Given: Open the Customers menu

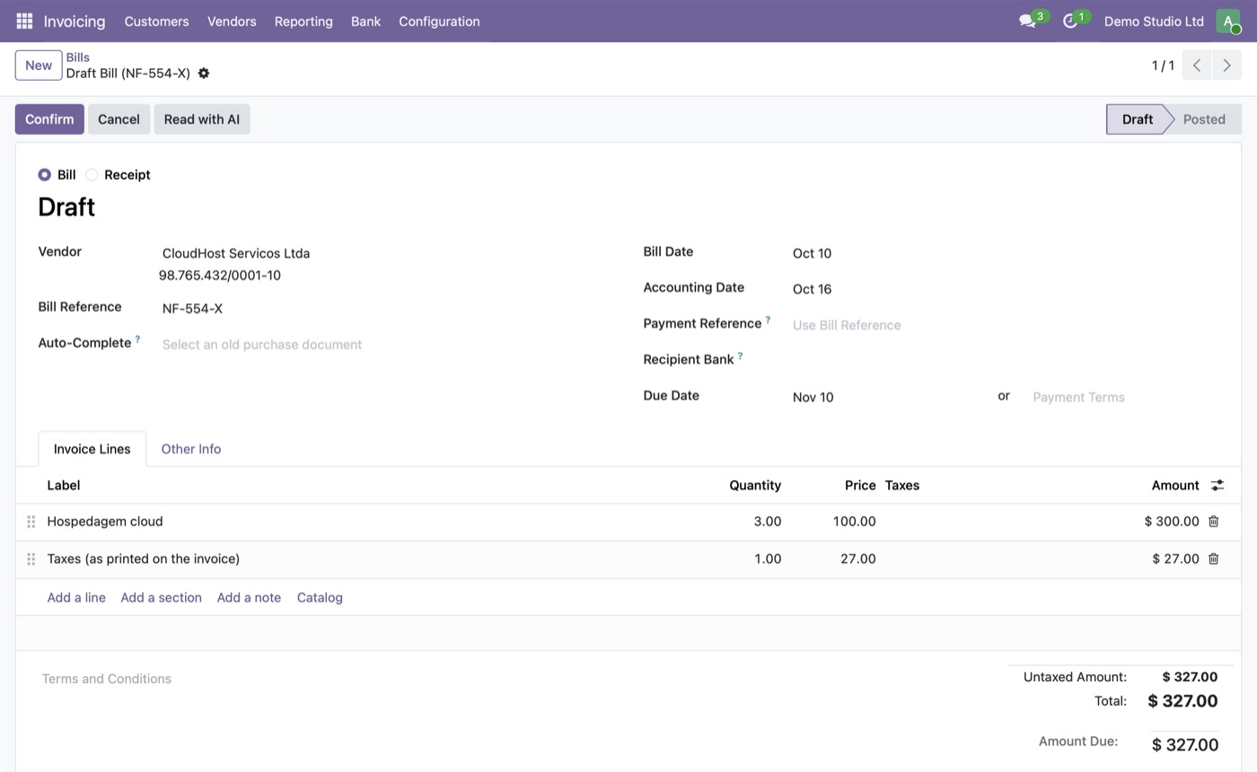Looking at the screenshot, I should [x=156, y=21].
